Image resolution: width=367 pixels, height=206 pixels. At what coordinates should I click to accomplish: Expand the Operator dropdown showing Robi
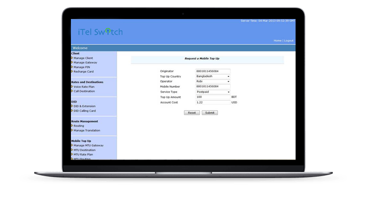tap(213, 82)
